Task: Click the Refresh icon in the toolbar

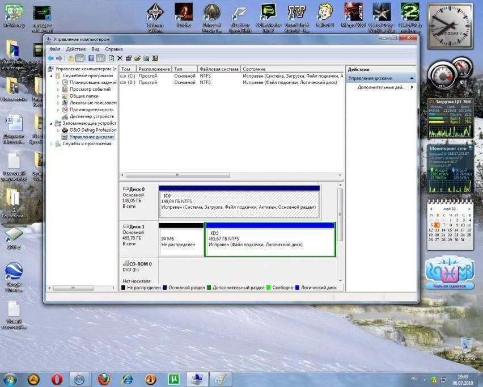Action: coord(112,58)
